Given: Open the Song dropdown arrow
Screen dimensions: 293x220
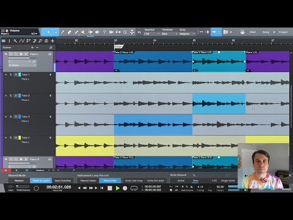Looking at the screenshot, I should (274, 32).
